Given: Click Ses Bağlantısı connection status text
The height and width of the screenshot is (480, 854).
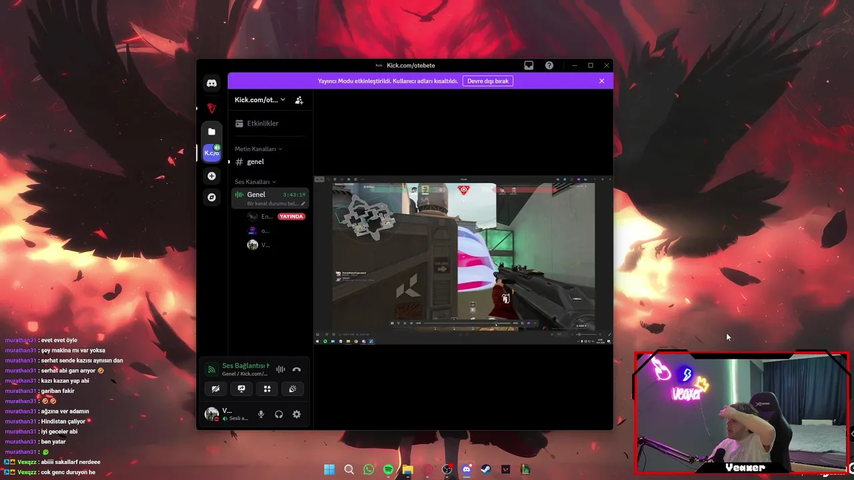Looking at the screenshot, I should [x=246, y=365].
